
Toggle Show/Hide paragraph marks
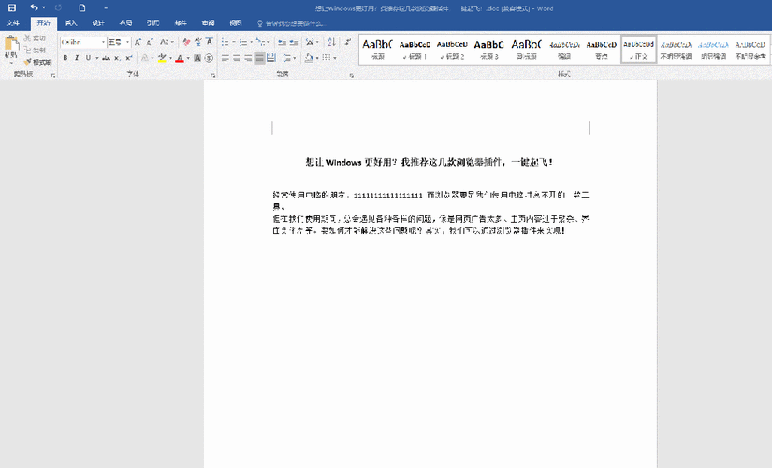[347, 42]
